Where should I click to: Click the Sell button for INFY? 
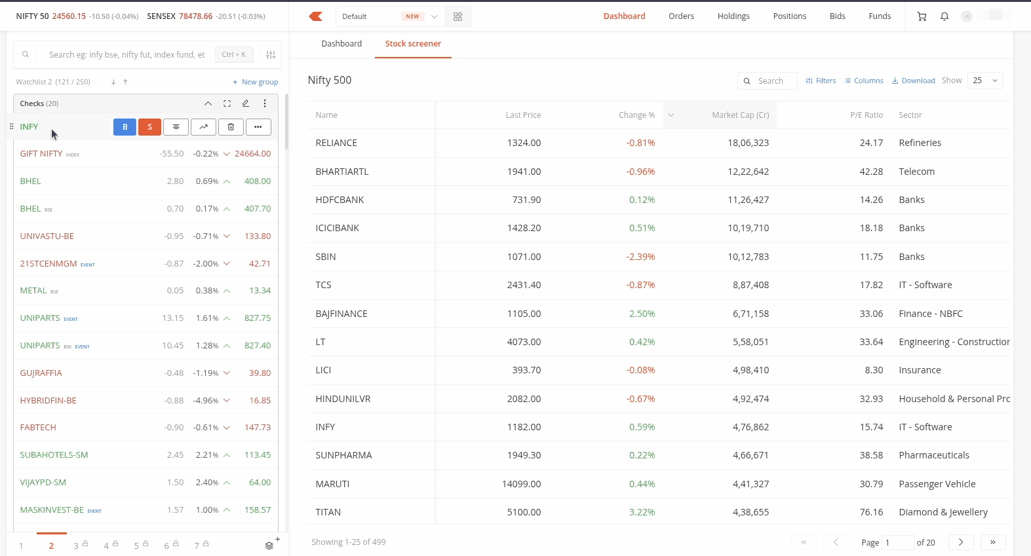coord(149,127)
